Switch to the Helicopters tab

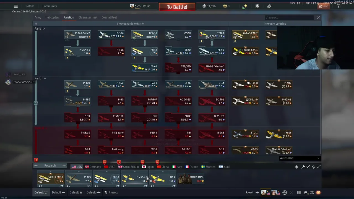(53, 17)
